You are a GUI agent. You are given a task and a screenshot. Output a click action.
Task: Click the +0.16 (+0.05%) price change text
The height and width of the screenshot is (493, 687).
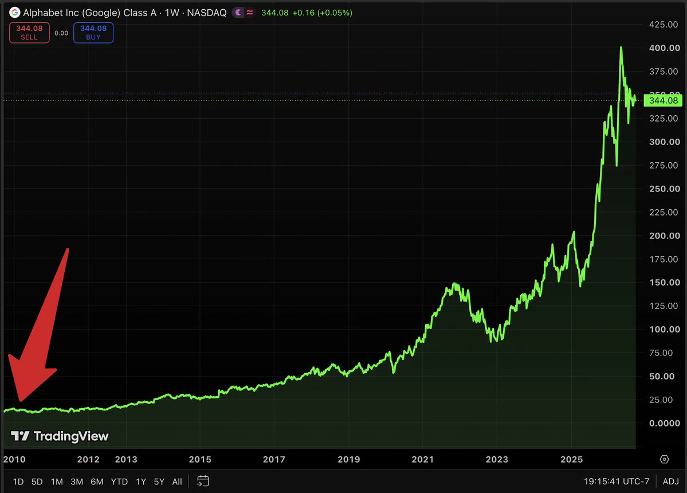coord(322,13)
